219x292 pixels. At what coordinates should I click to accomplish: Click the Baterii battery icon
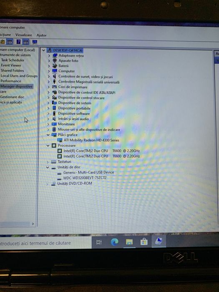55,66
